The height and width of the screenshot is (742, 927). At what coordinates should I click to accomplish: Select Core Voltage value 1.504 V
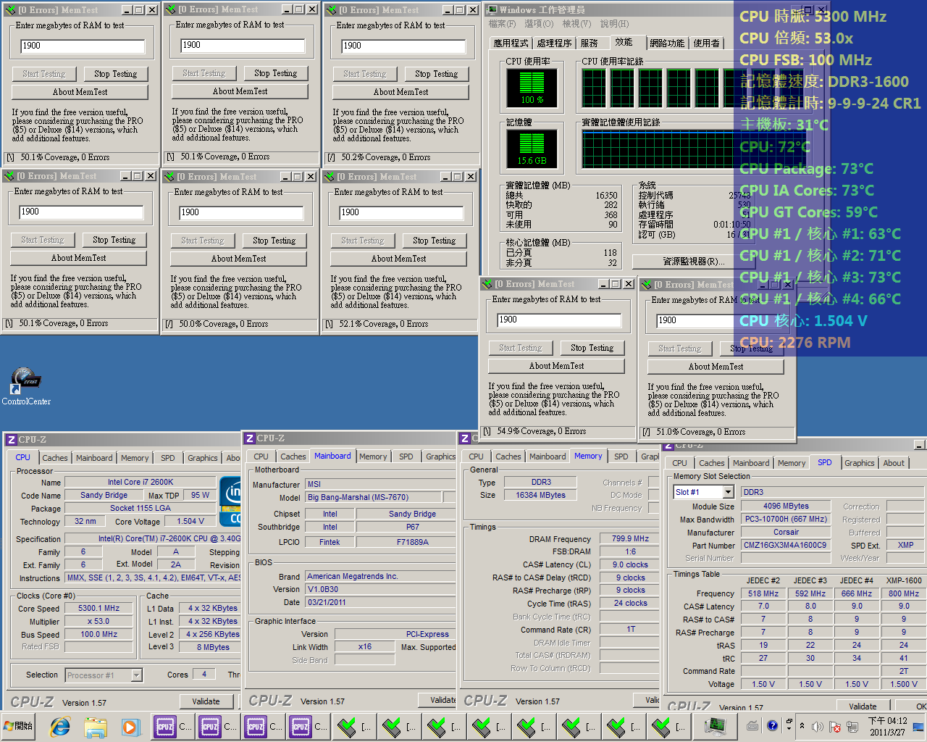(190, 521)
